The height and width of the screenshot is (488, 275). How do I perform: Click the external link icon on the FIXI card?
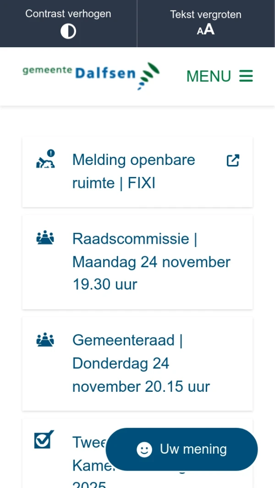tap(233, 160)
